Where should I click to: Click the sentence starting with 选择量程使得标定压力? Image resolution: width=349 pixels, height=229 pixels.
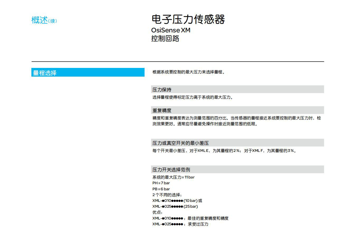point(193,97)
